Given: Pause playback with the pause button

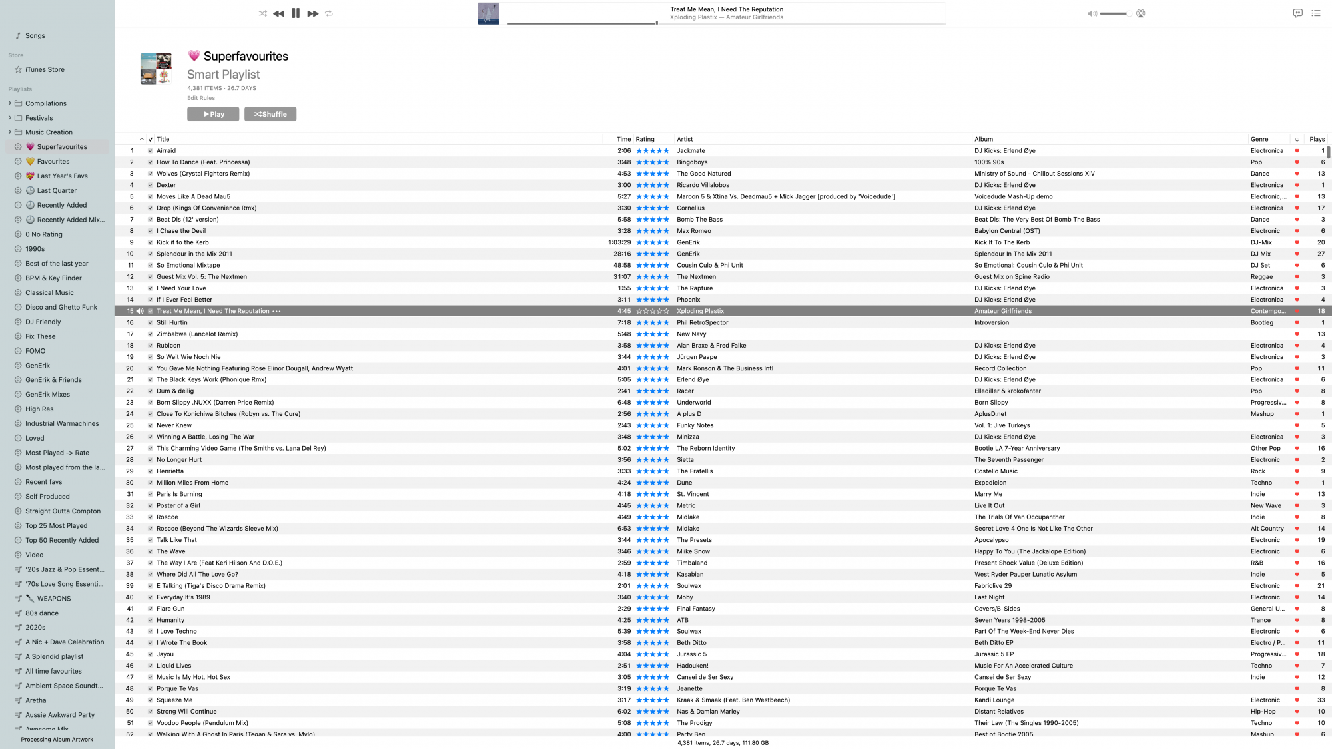Looking at the screenshot, I should pos(296,13).
